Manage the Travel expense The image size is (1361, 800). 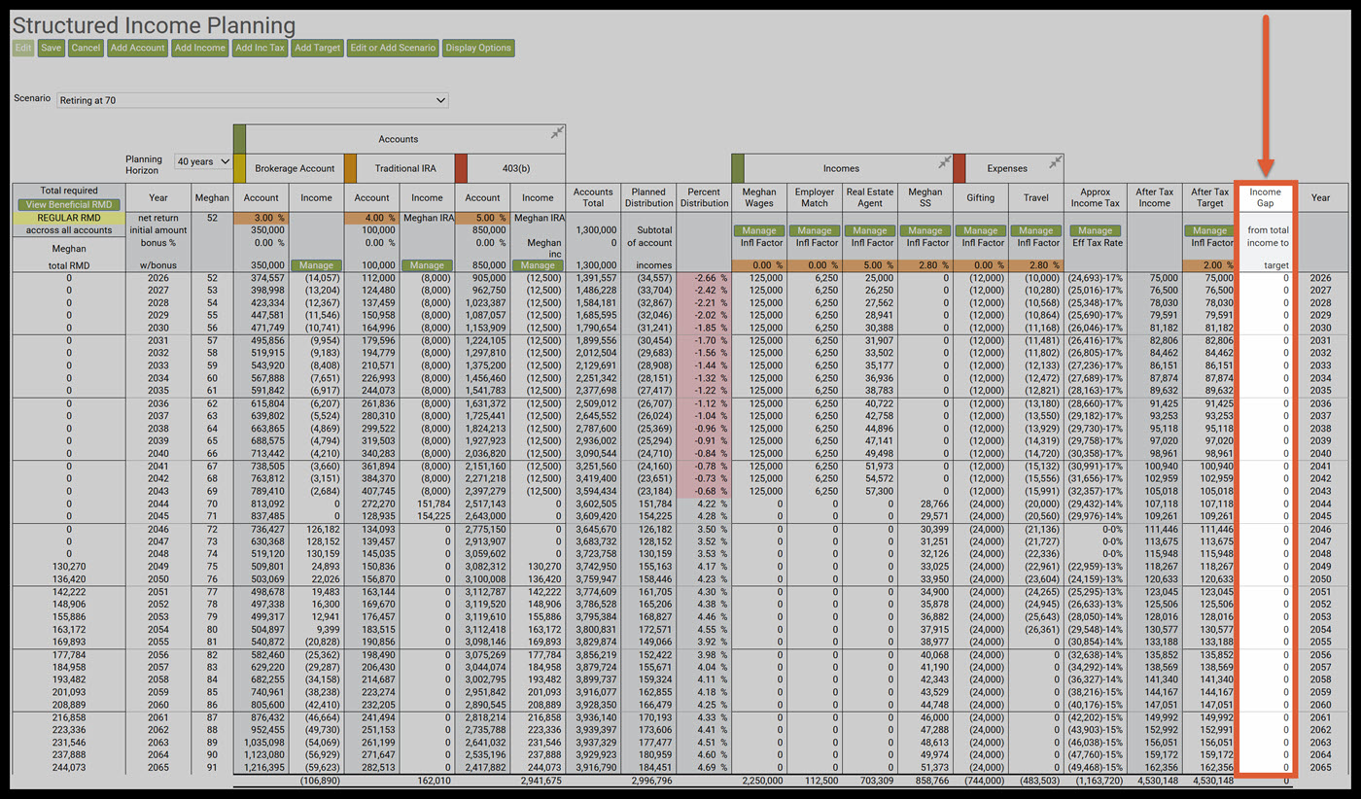coord(1036,230)
